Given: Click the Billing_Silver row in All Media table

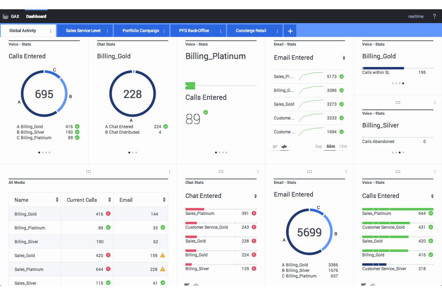Looking at the screenshot, I should (88, 241).
